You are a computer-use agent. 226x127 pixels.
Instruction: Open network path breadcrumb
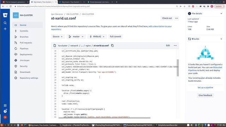click(74, 46)
